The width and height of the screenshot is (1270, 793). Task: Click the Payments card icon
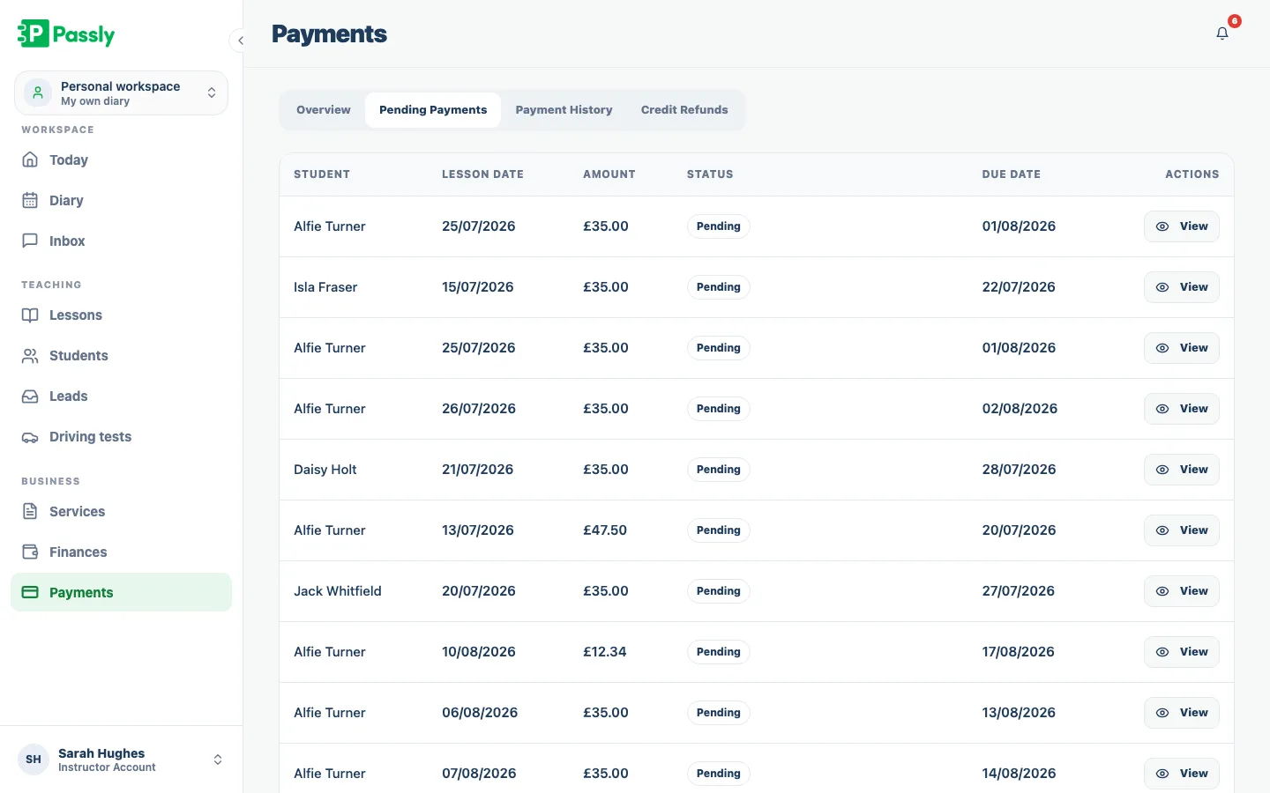(30, 592)
